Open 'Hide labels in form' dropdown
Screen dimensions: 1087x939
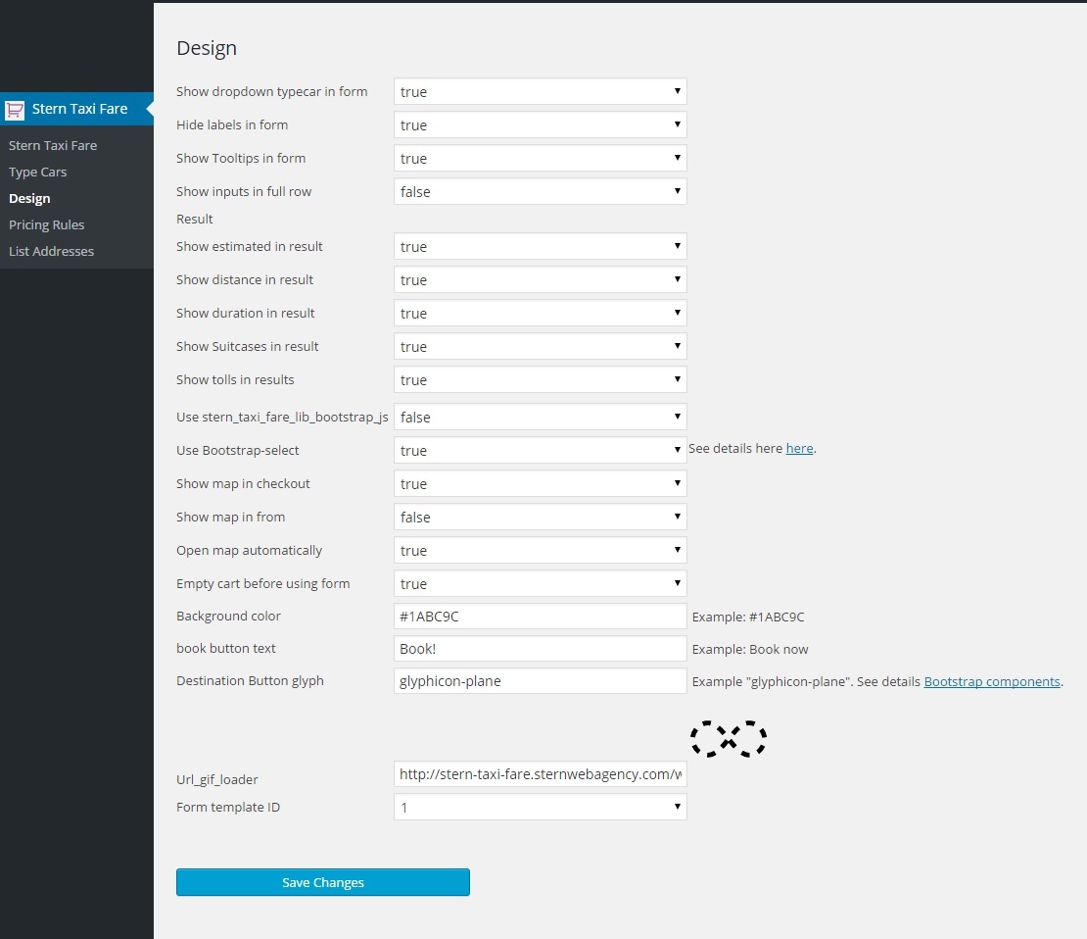tap(540, 124)
